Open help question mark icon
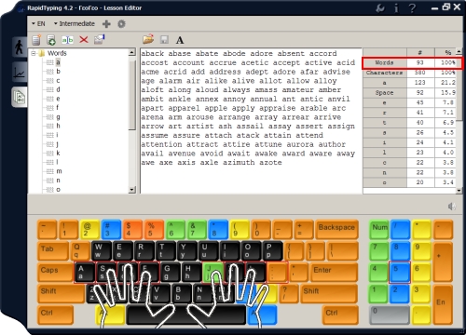 click(412, 7)
